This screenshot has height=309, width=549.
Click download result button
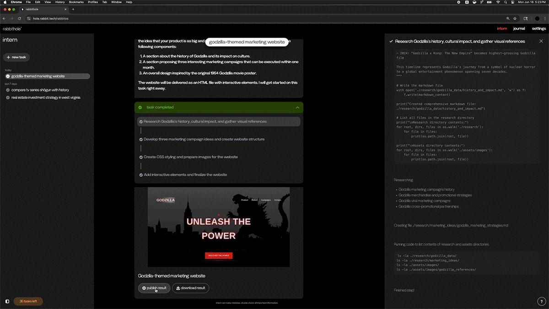(x=190, y=288)
